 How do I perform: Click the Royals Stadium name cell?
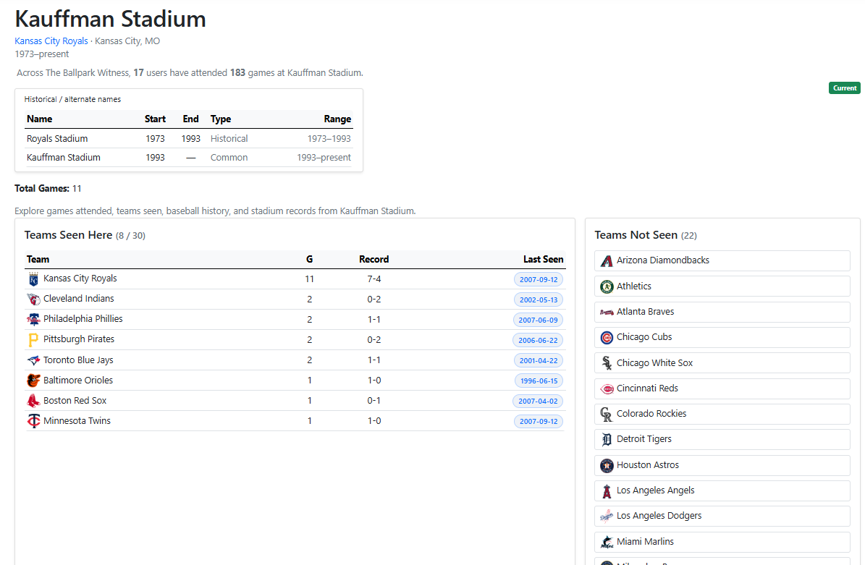(57, 138)
